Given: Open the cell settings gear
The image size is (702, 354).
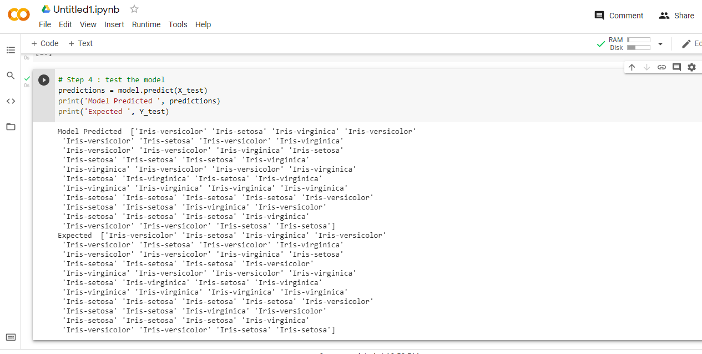Looking at the screenshot, I should tap(691, 67).
